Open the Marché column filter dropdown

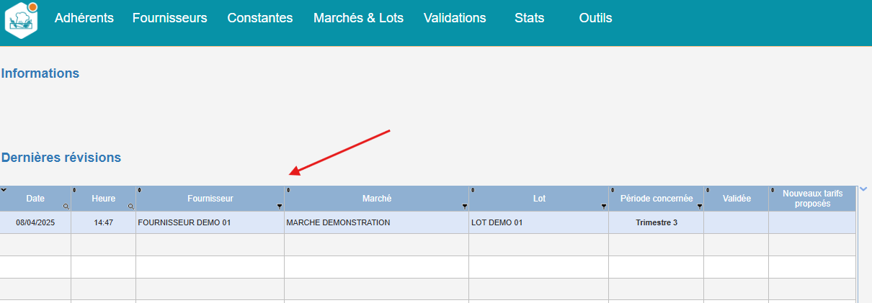464,207
